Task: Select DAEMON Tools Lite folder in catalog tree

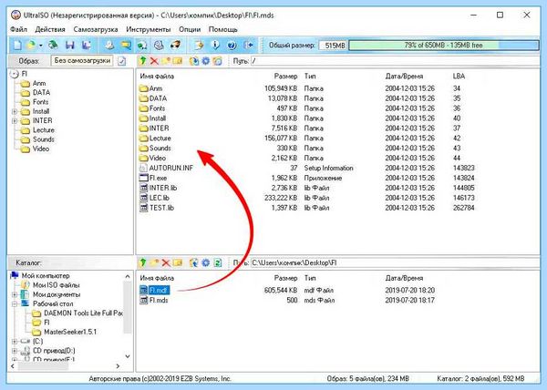Action: click(83, 313)
